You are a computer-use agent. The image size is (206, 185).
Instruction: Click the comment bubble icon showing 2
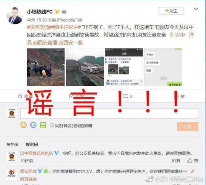point(126,96)
